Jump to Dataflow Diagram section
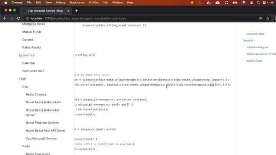This screenshot has height=155, width=276. point(257,47)
